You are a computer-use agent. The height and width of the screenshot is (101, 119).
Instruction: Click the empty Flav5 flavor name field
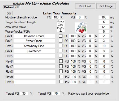click(34, 56)
